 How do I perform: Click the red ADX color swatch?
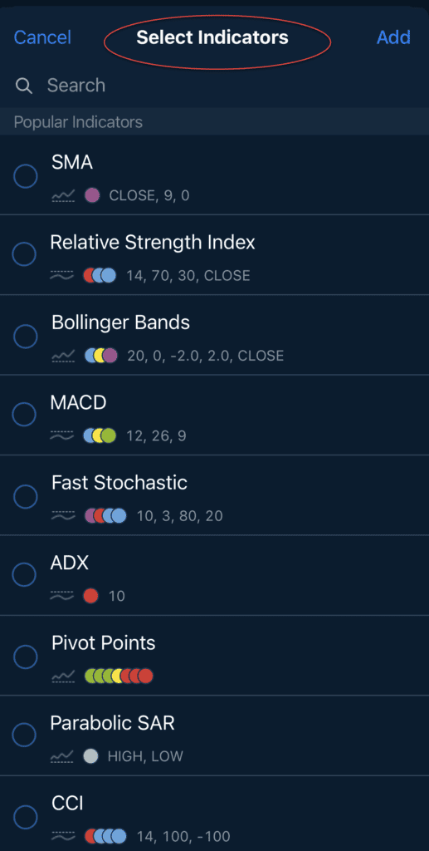point(91,596)
